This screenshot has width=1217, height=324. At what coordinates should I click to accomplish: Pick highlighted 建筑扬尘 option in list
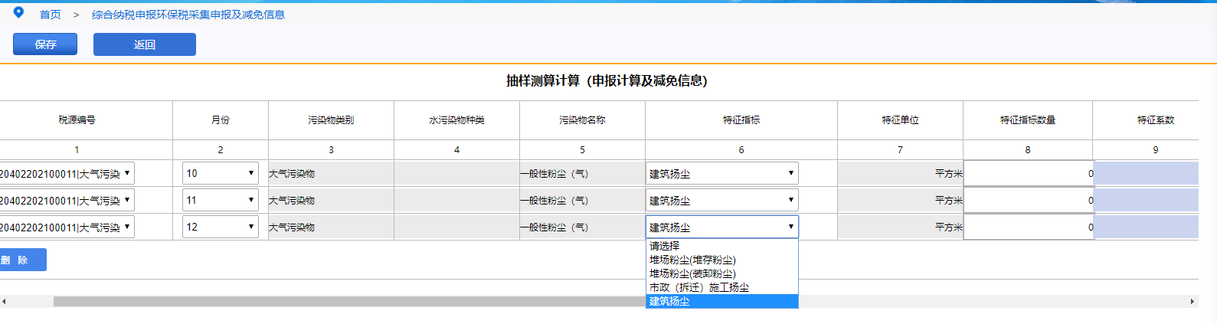(670, 301)
